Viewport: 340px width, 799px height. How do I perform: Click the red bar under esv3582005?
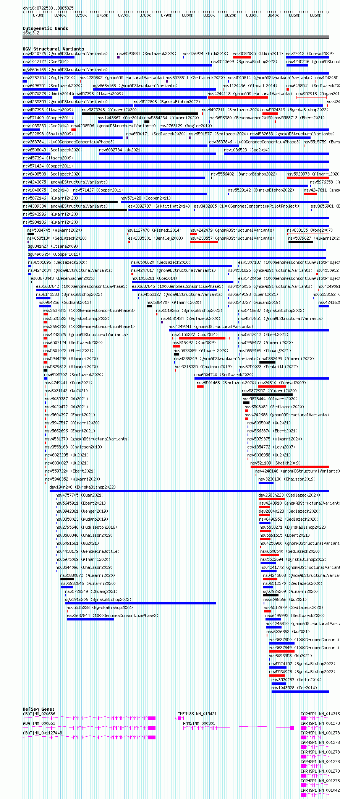pos(242,57)
